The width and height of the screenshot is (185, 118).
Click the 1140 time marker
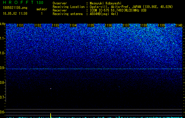click(x=179, y=25)
